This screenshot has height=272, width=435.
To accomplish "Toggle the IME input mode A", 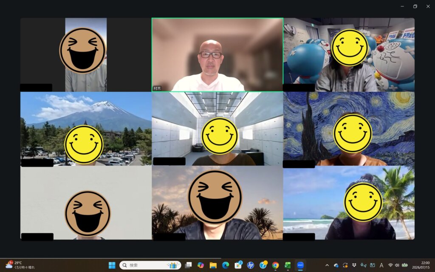I will click(381, 265).
